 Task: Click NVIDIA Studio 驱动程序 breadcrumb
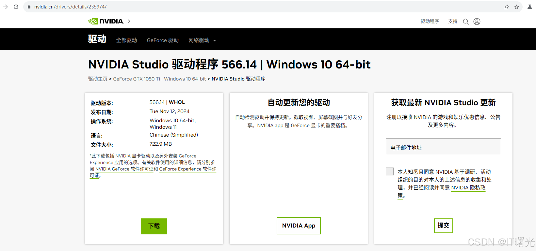coord(238,79)
